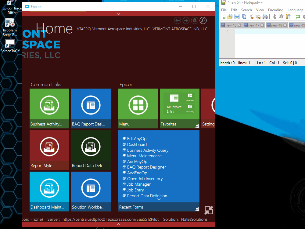Click the shrink/expand view icon bottom right
305x229 pixels.
[209, 210]
